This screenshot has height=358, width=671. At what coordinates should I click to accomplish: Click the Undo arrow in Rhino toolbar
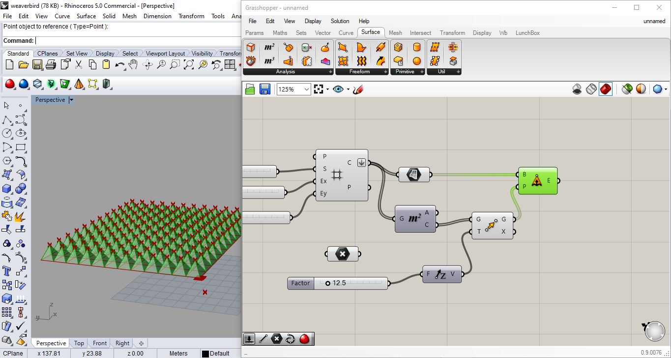(119, 64)
